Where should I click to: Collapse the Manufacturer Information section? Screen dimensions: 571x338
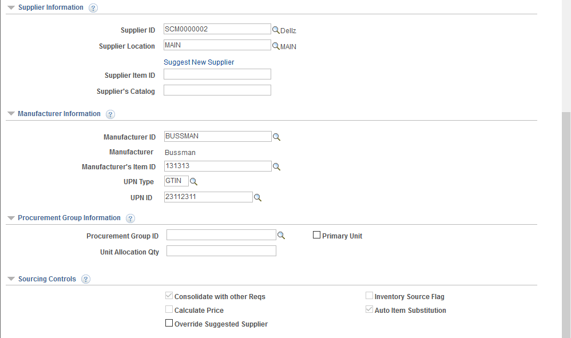coord(11,113)
